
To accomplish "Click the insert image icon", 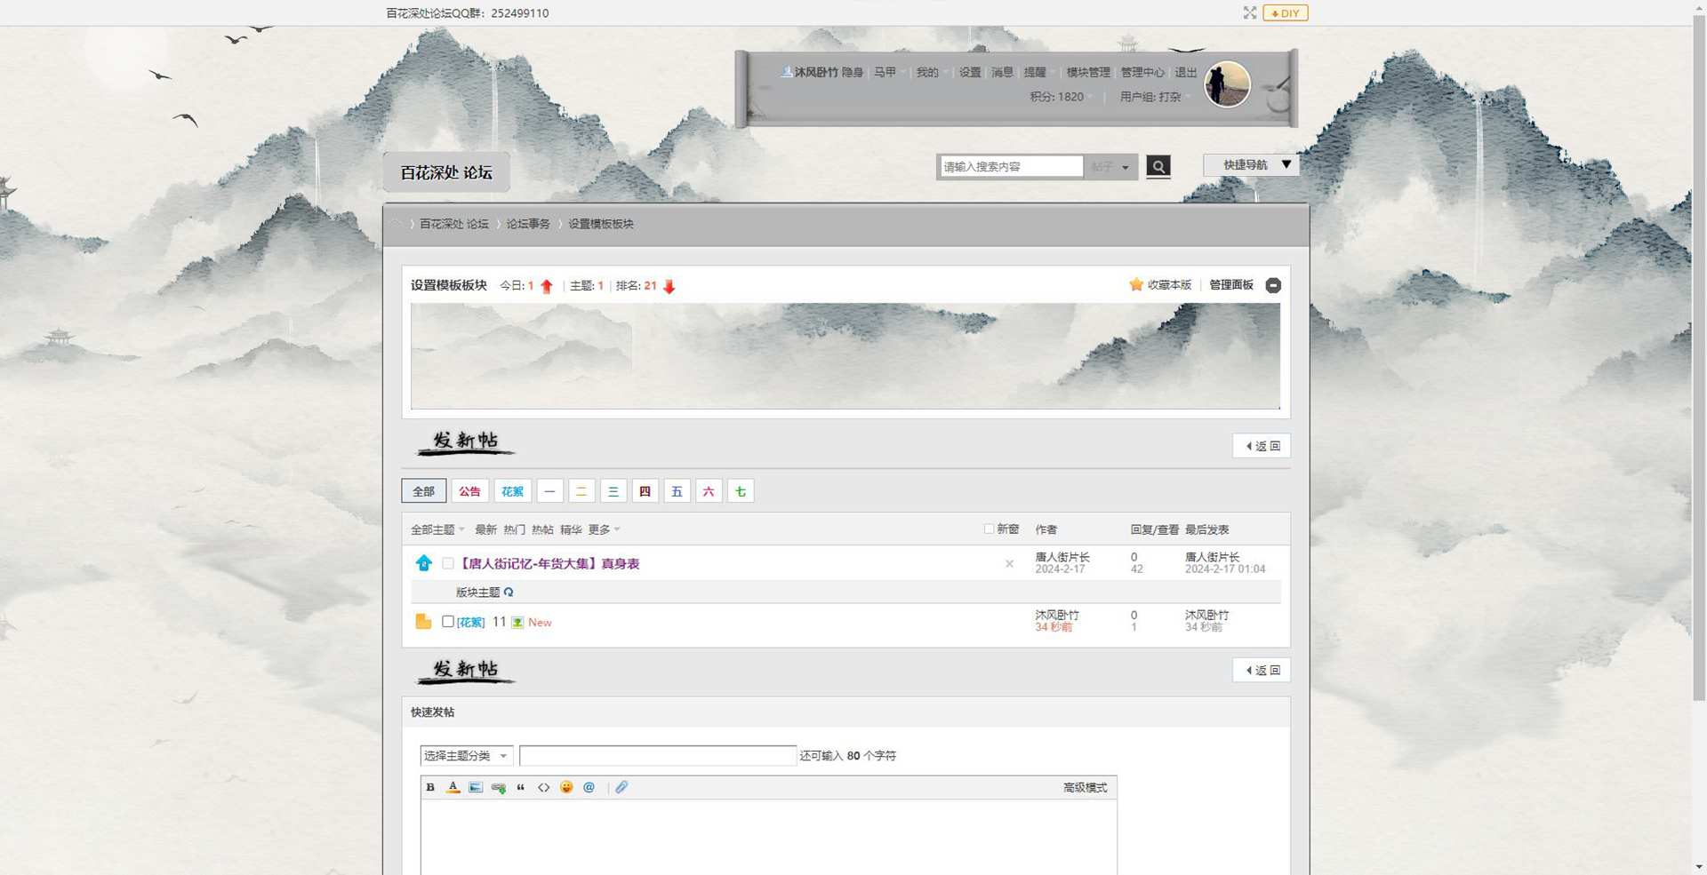I will (476, 787).
